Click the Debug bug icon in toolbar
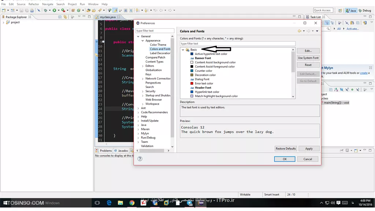 [45, 10]
